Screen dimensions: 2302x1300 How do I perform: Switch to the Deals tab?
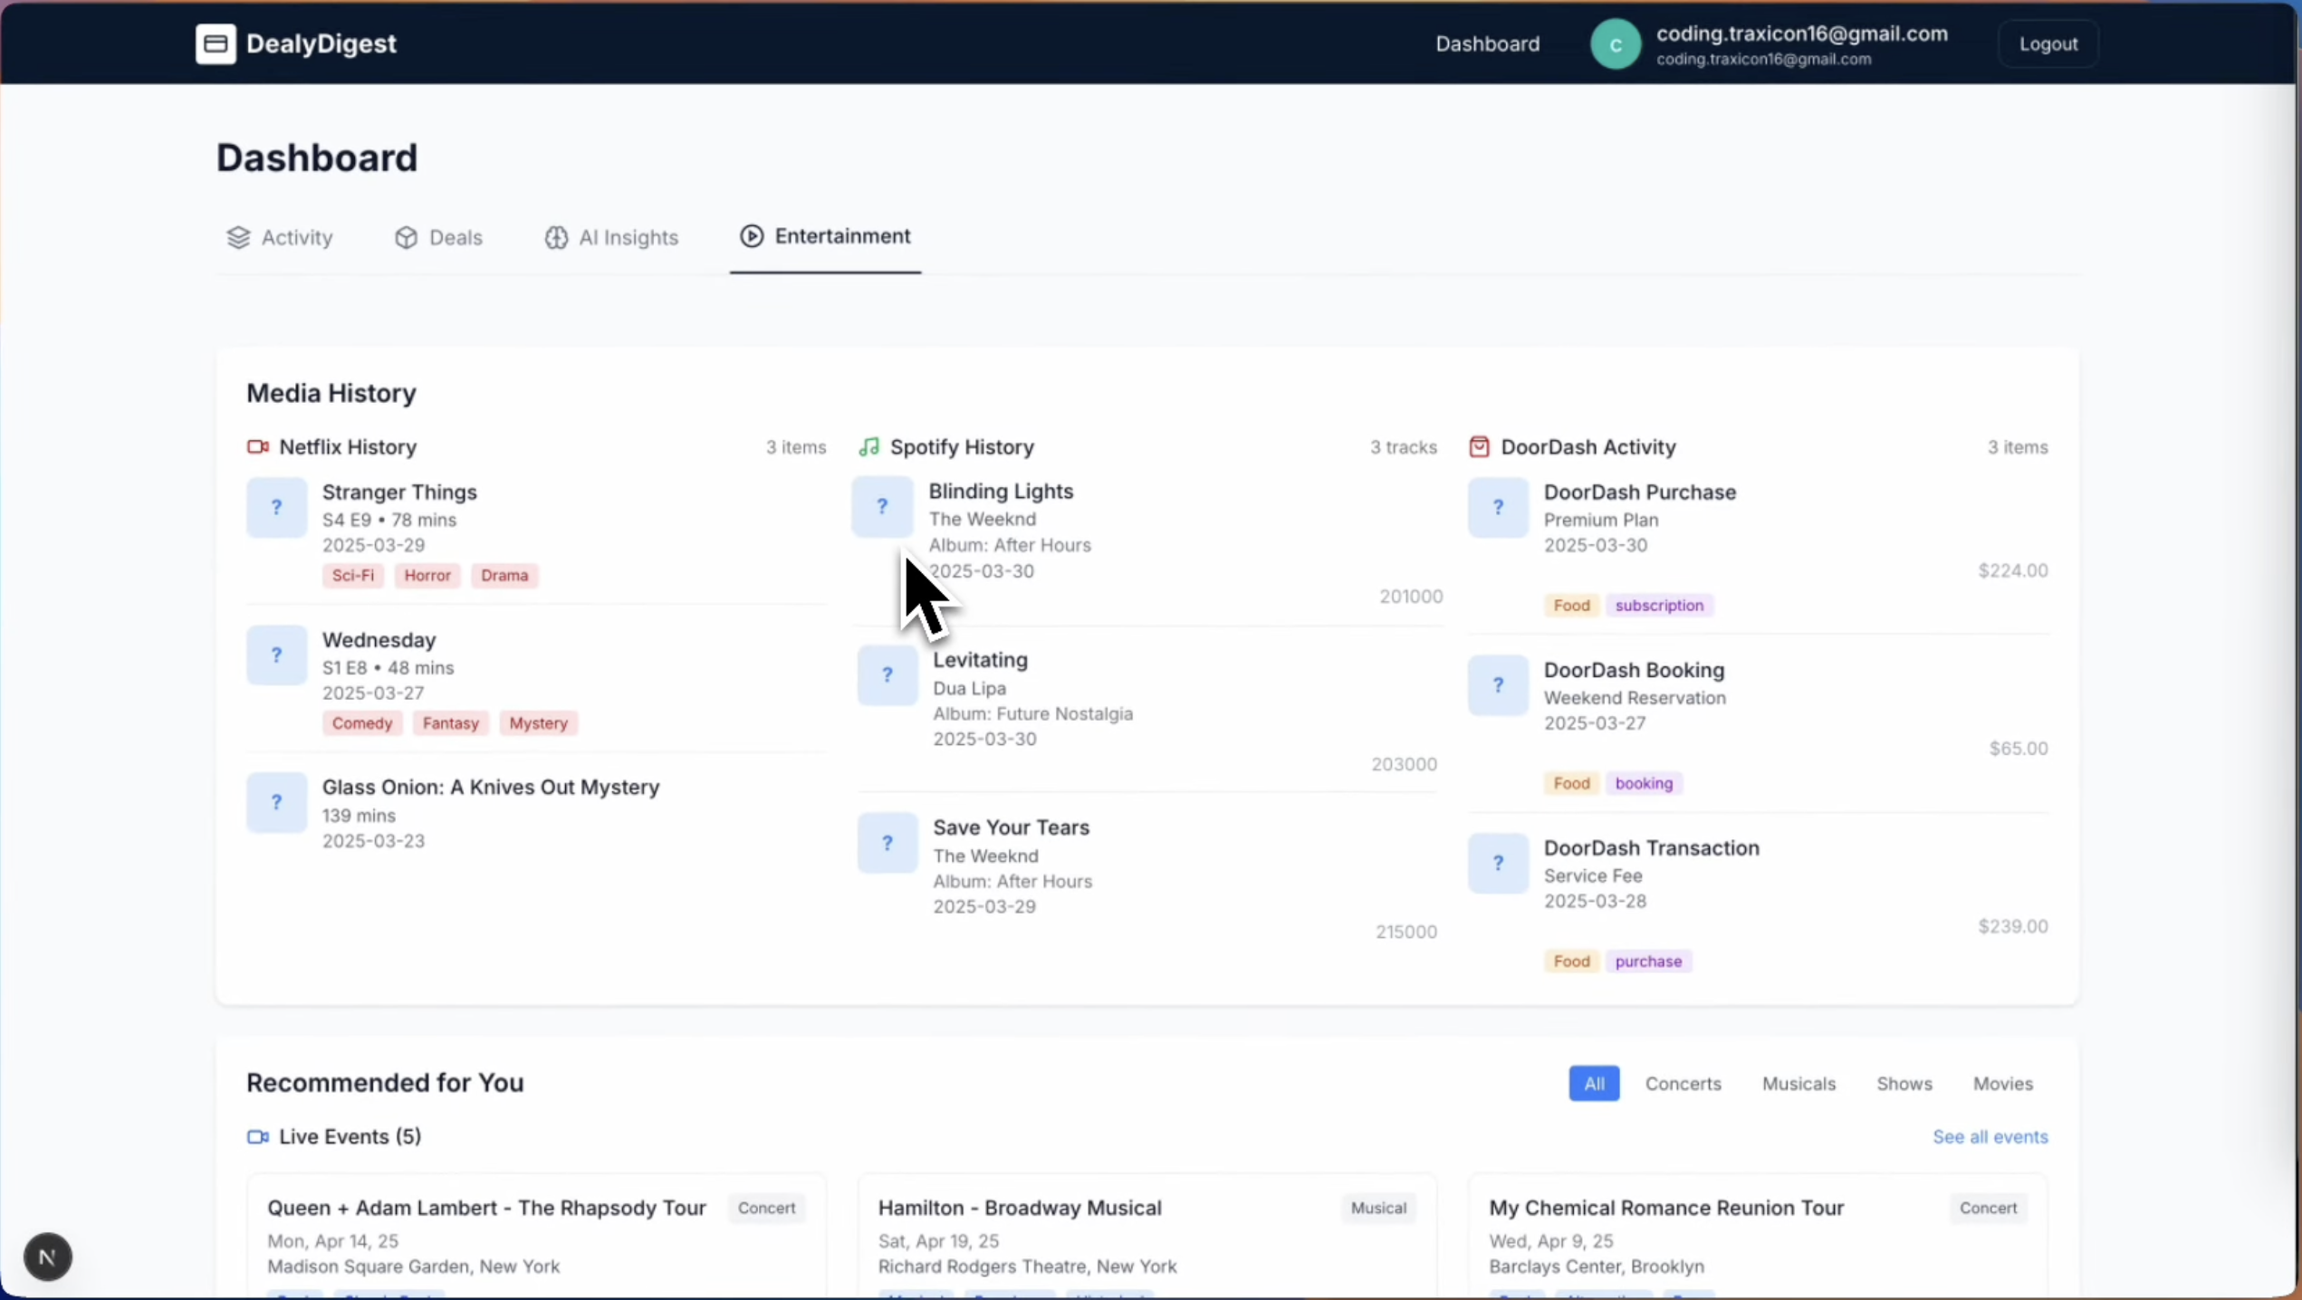point(439,237)
